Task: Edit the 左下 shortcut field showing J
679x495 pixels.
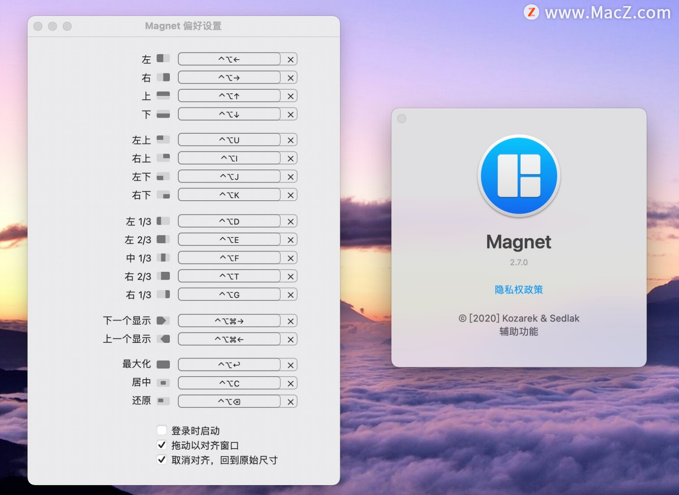Action: (229, 176)
